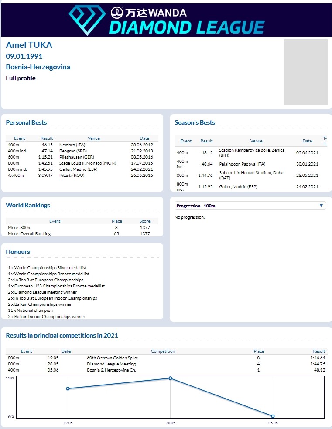
Task: Click the Date header in Season's Bests
Action: click(x=307, y=141)
